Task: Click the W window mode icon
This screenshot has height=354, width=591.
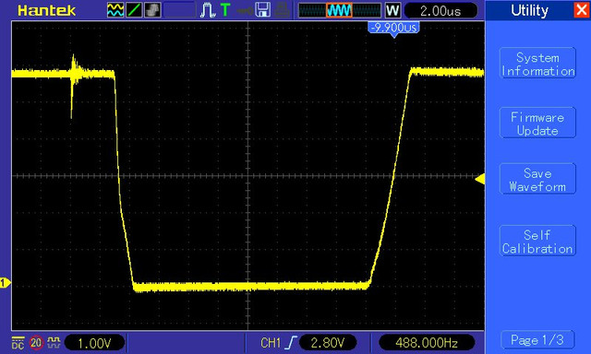Action: tap(392, 10)
